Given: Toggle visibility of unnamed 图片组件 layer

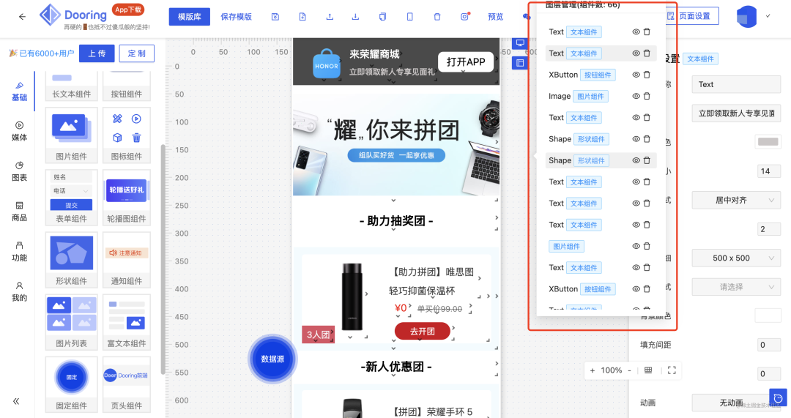Looking at the screenshot, I should click(636, 246).
